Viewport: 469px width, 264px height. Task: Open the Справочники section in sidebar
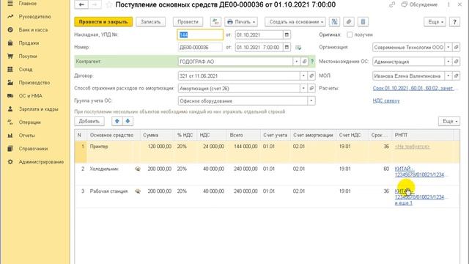(33, 149)
